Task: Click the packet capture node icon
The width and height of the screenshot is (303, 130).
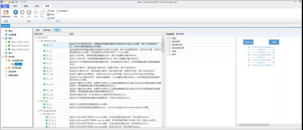Action: pyautogui.click(x=6, y=75)
